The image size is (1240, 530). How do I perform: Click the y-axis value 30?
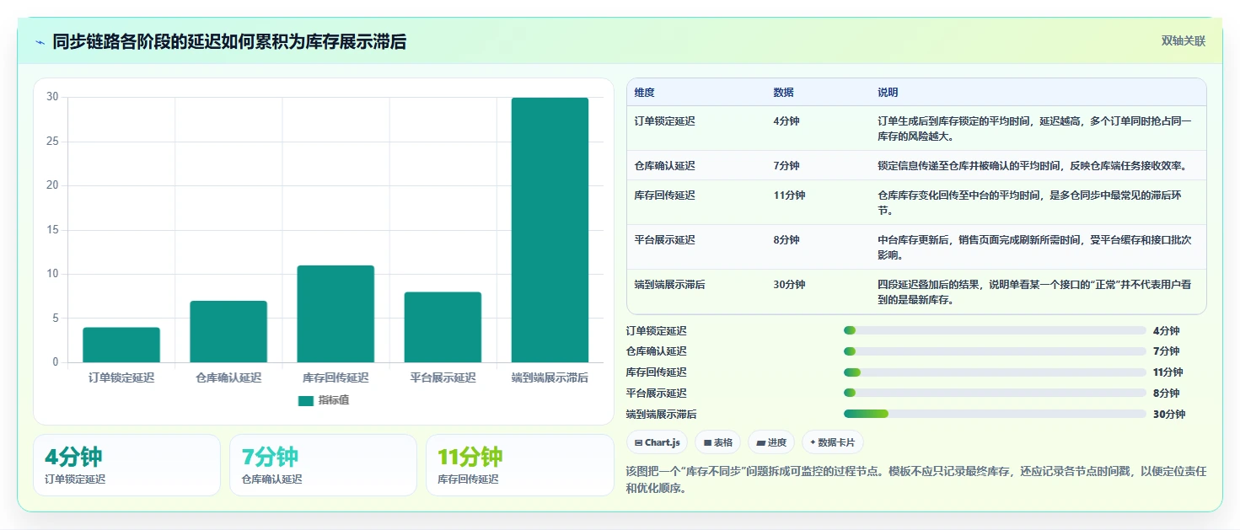tap(52, 97)
